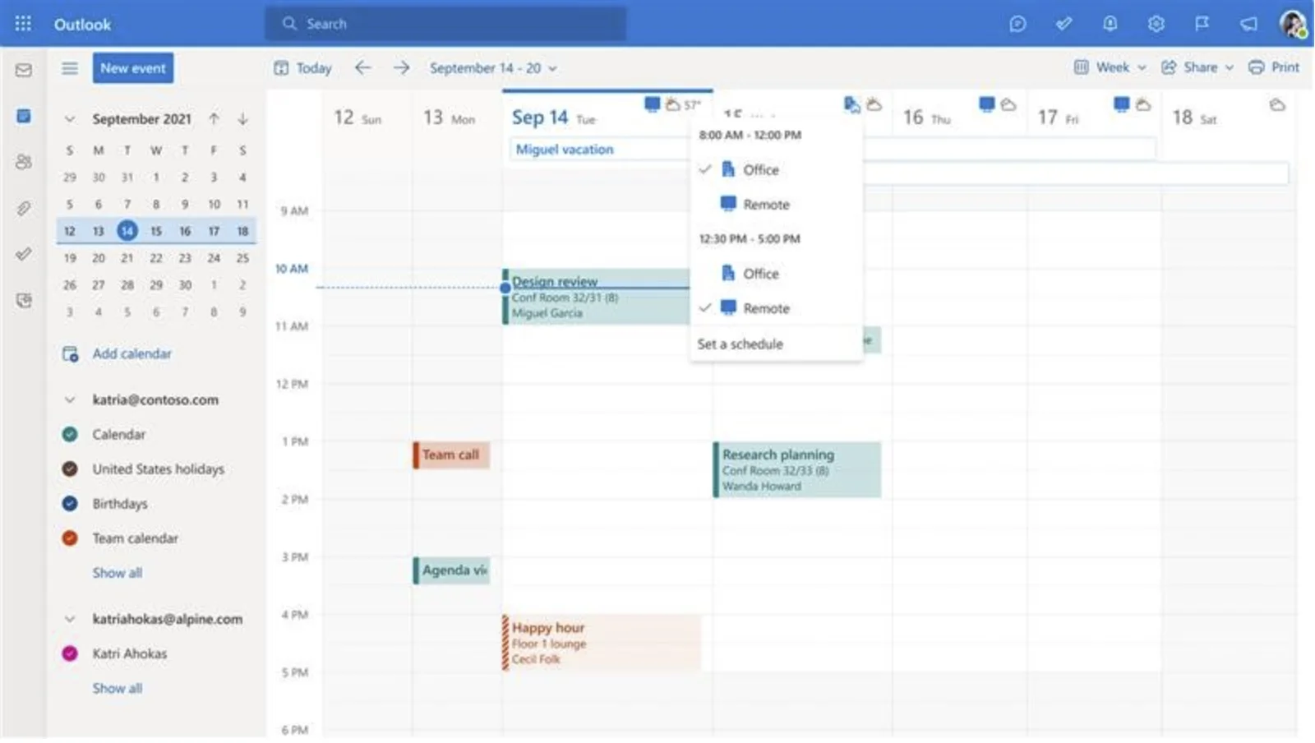Select day 22 in mini calendar
Viewport: 1315px width, 743px height.
(x=156, y=258)
